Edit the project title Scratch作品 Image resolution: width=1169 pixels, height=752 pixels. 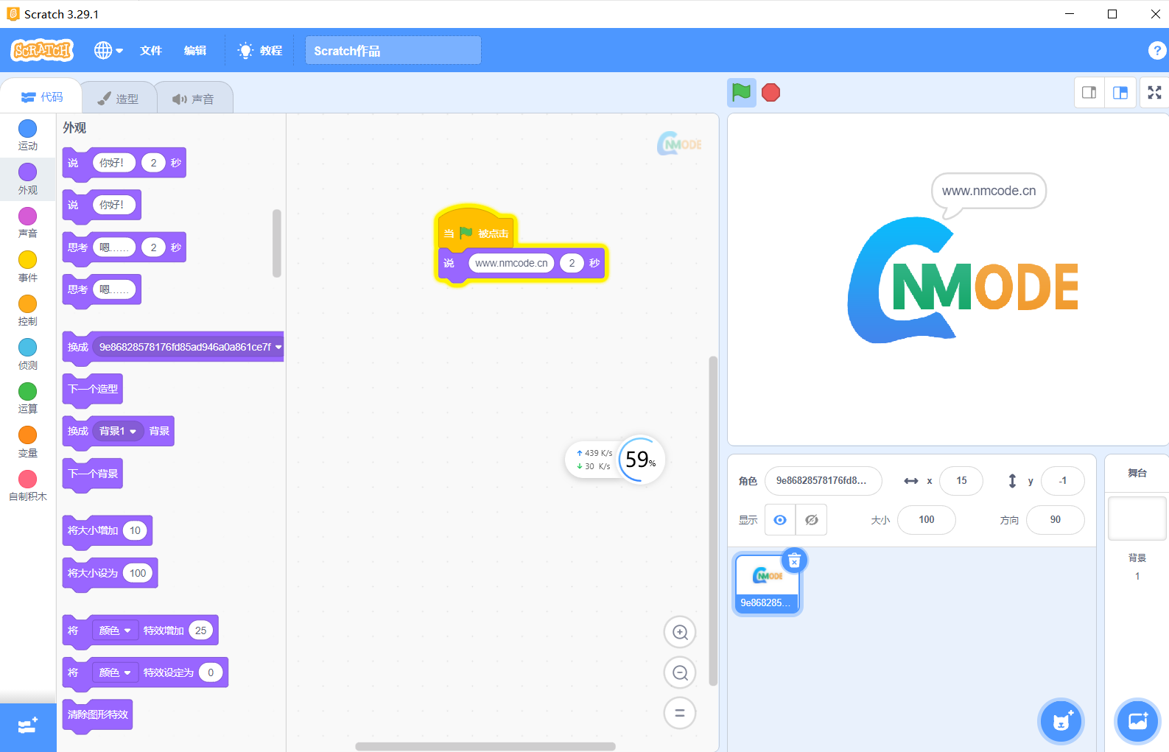pyautogui.click(x=393, y=50)
